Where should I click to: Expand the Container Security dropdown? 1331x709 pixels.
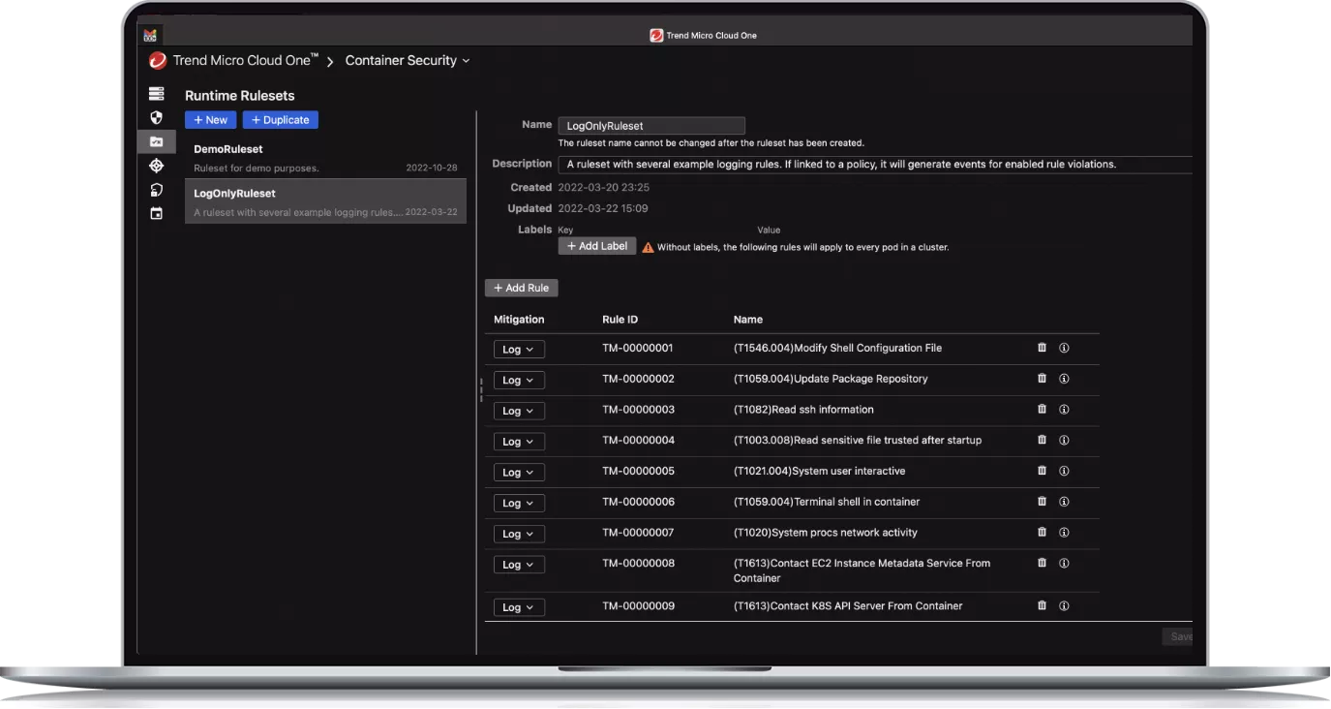coord(408,61)
